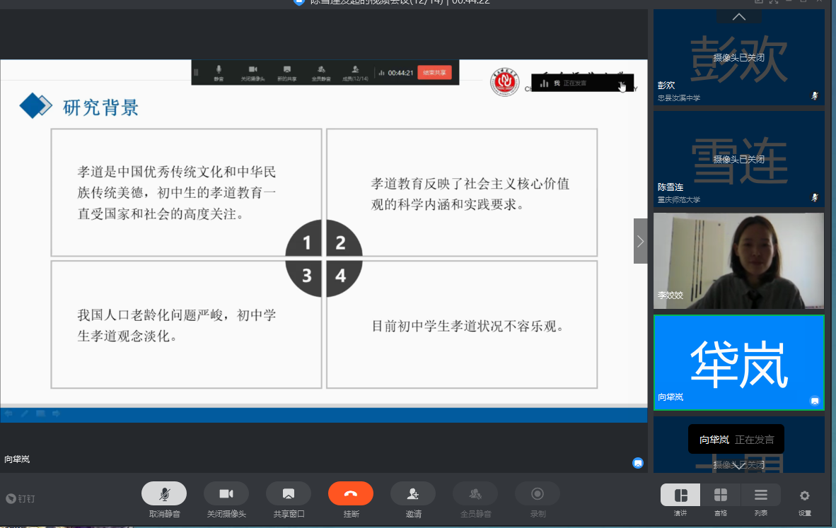Collapse the participant sidebar with the arrow

640,241
